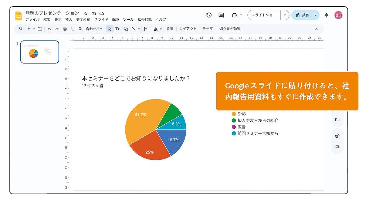Click the 共有 share button
369x202 pixels.
coord(302,15)
